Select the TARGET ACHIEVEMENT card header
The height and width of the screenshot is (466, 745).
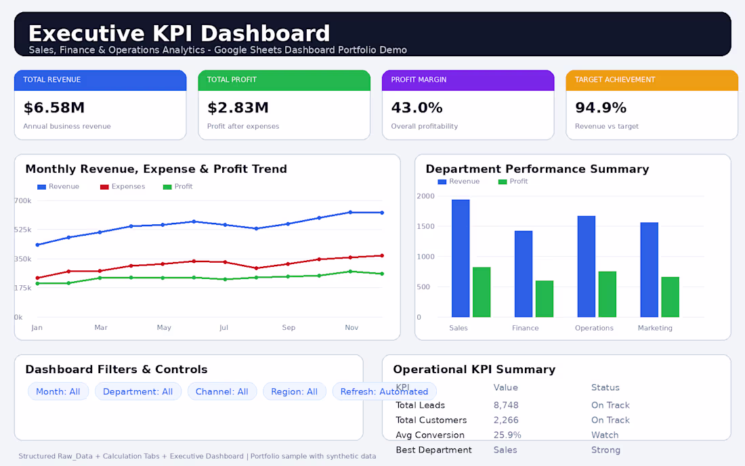coord(652,80)
